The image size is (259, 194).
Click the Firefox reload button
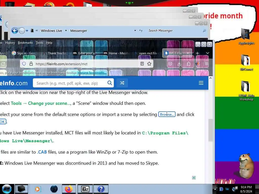pyautogui.click(x=3, y=64)
